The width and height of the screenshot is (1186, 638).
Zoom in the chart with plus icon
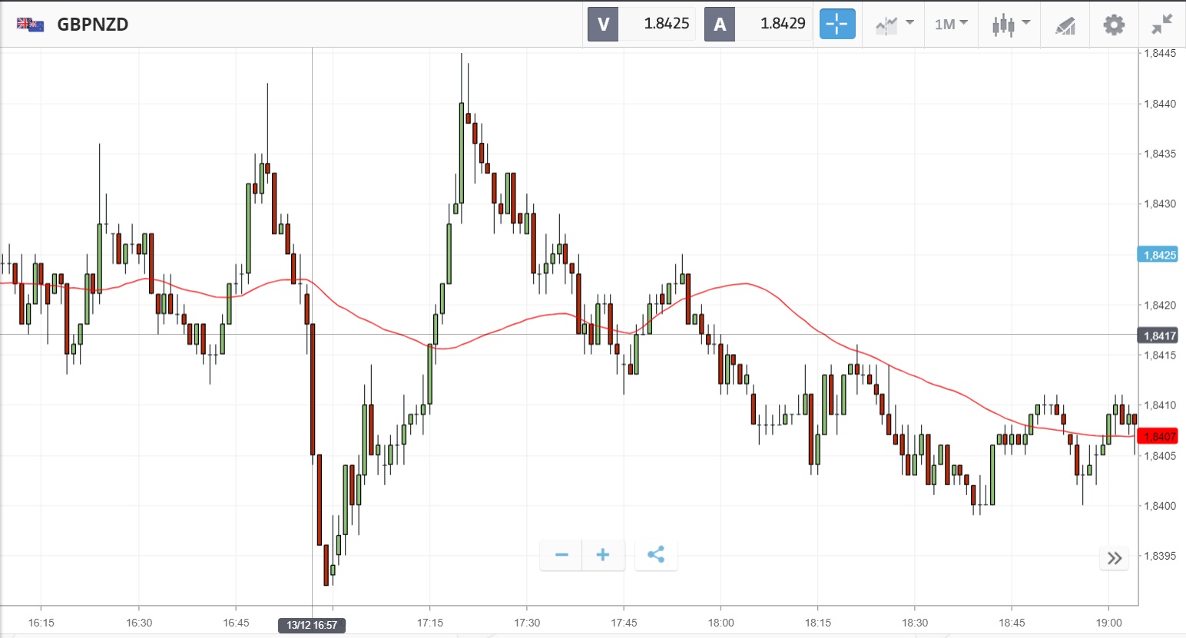[x=603, y=555]
